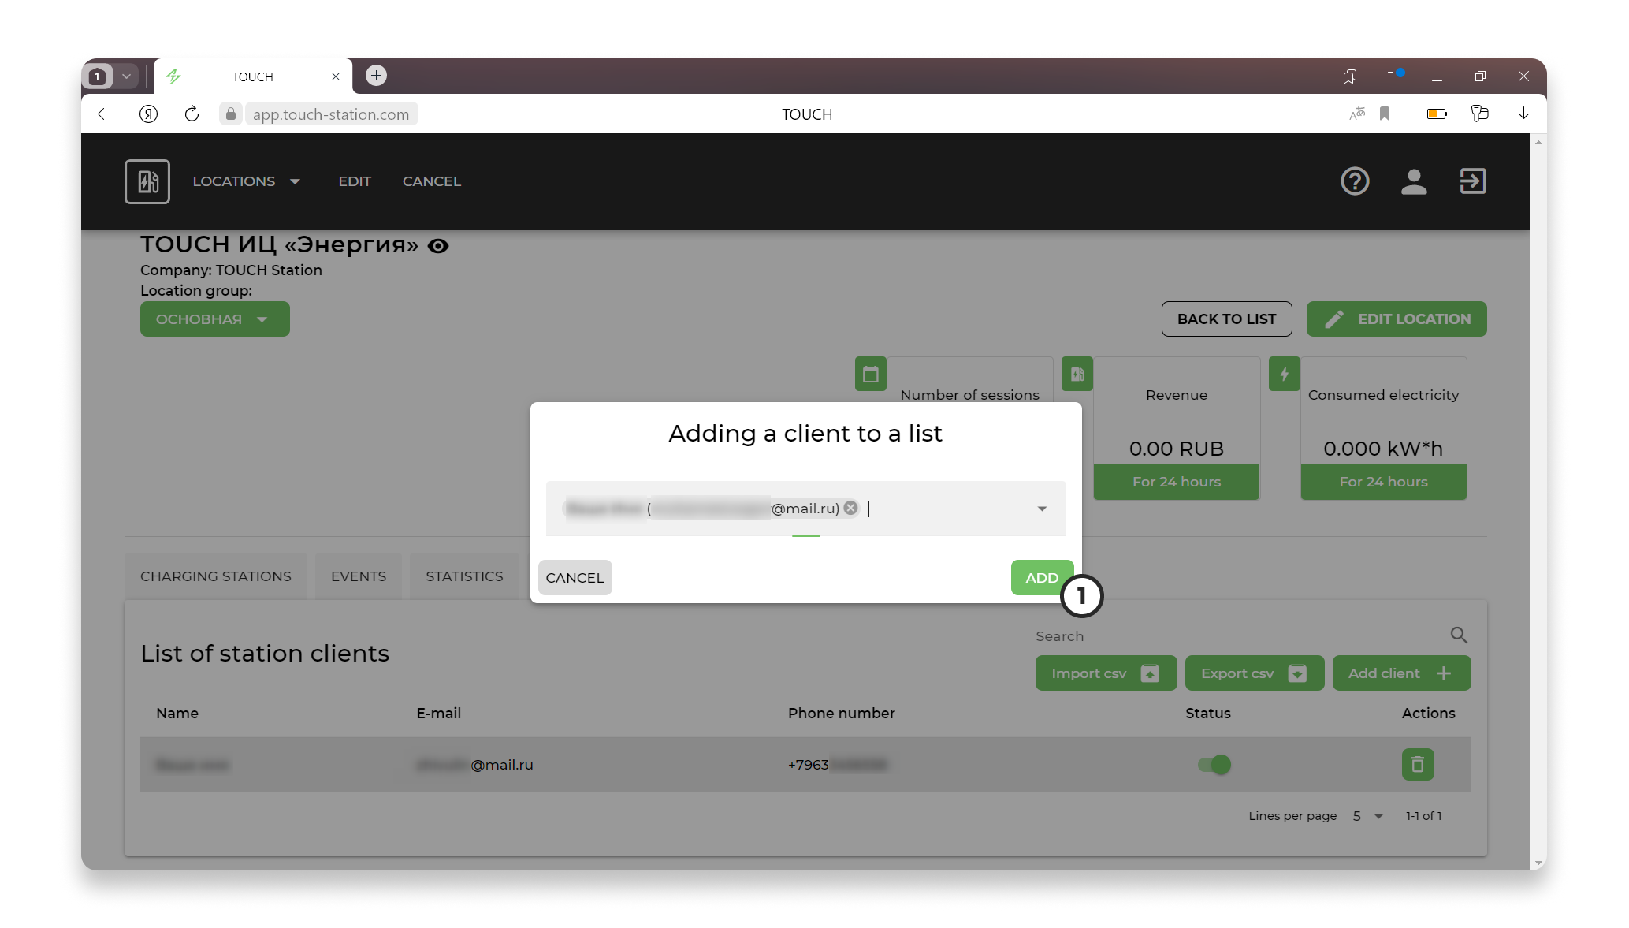
Task: Click the Phone number column header
Action: pos(842,714)
